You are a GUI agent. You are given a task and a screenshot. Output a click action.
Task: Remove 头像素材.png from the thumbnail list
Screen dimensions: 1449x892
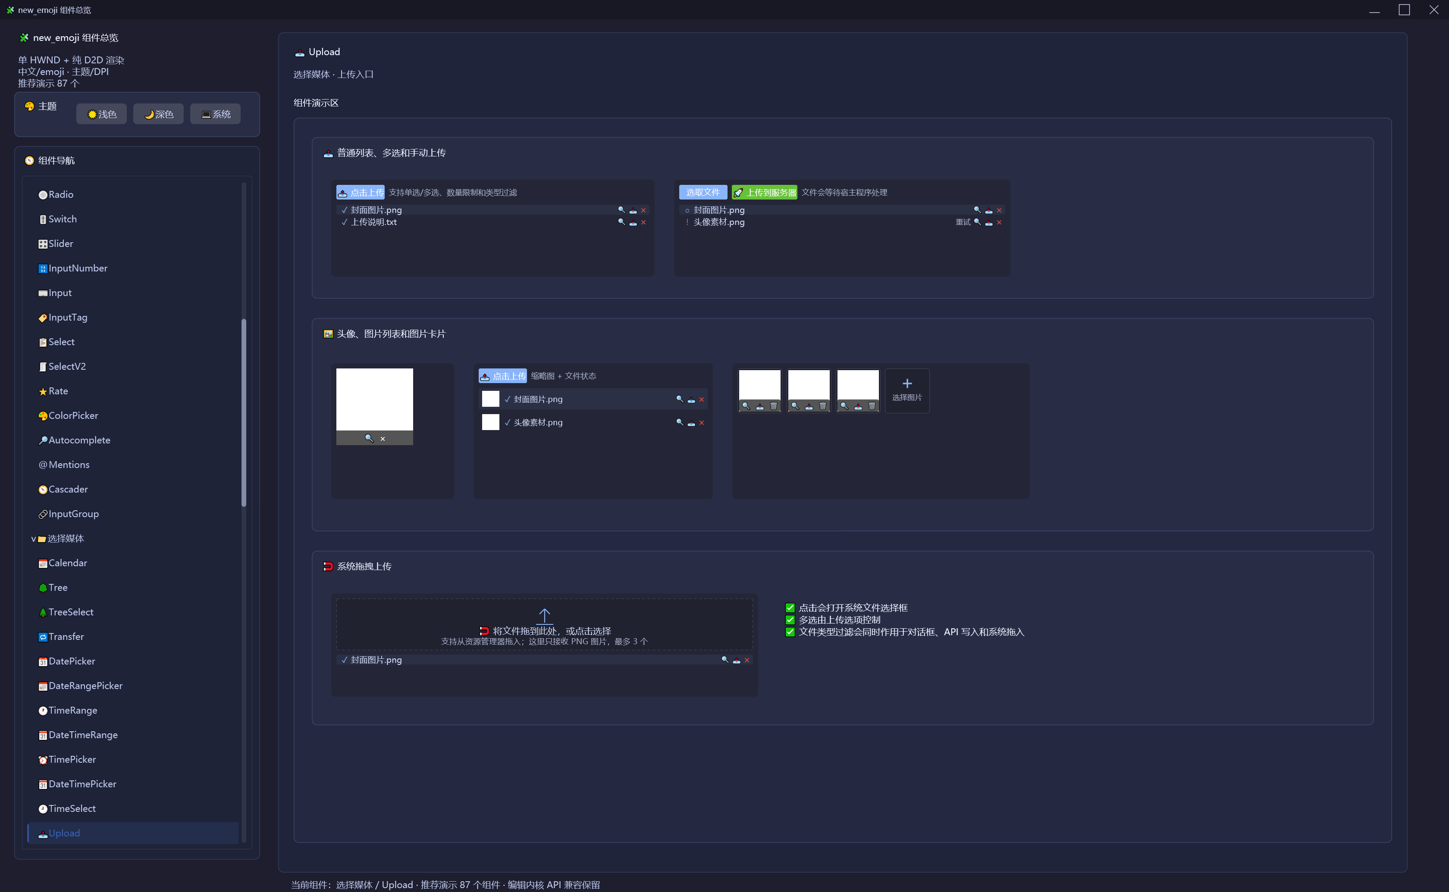click(x=702, y=422)
